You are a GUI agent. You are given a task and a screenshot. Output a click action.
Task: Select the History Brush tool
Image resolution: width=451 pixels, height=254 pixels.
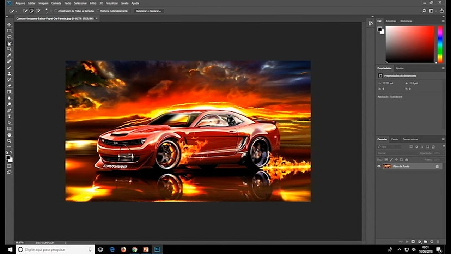[9, 80]
